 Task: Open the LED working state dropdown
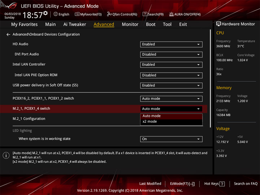click(x=171, y=139)
